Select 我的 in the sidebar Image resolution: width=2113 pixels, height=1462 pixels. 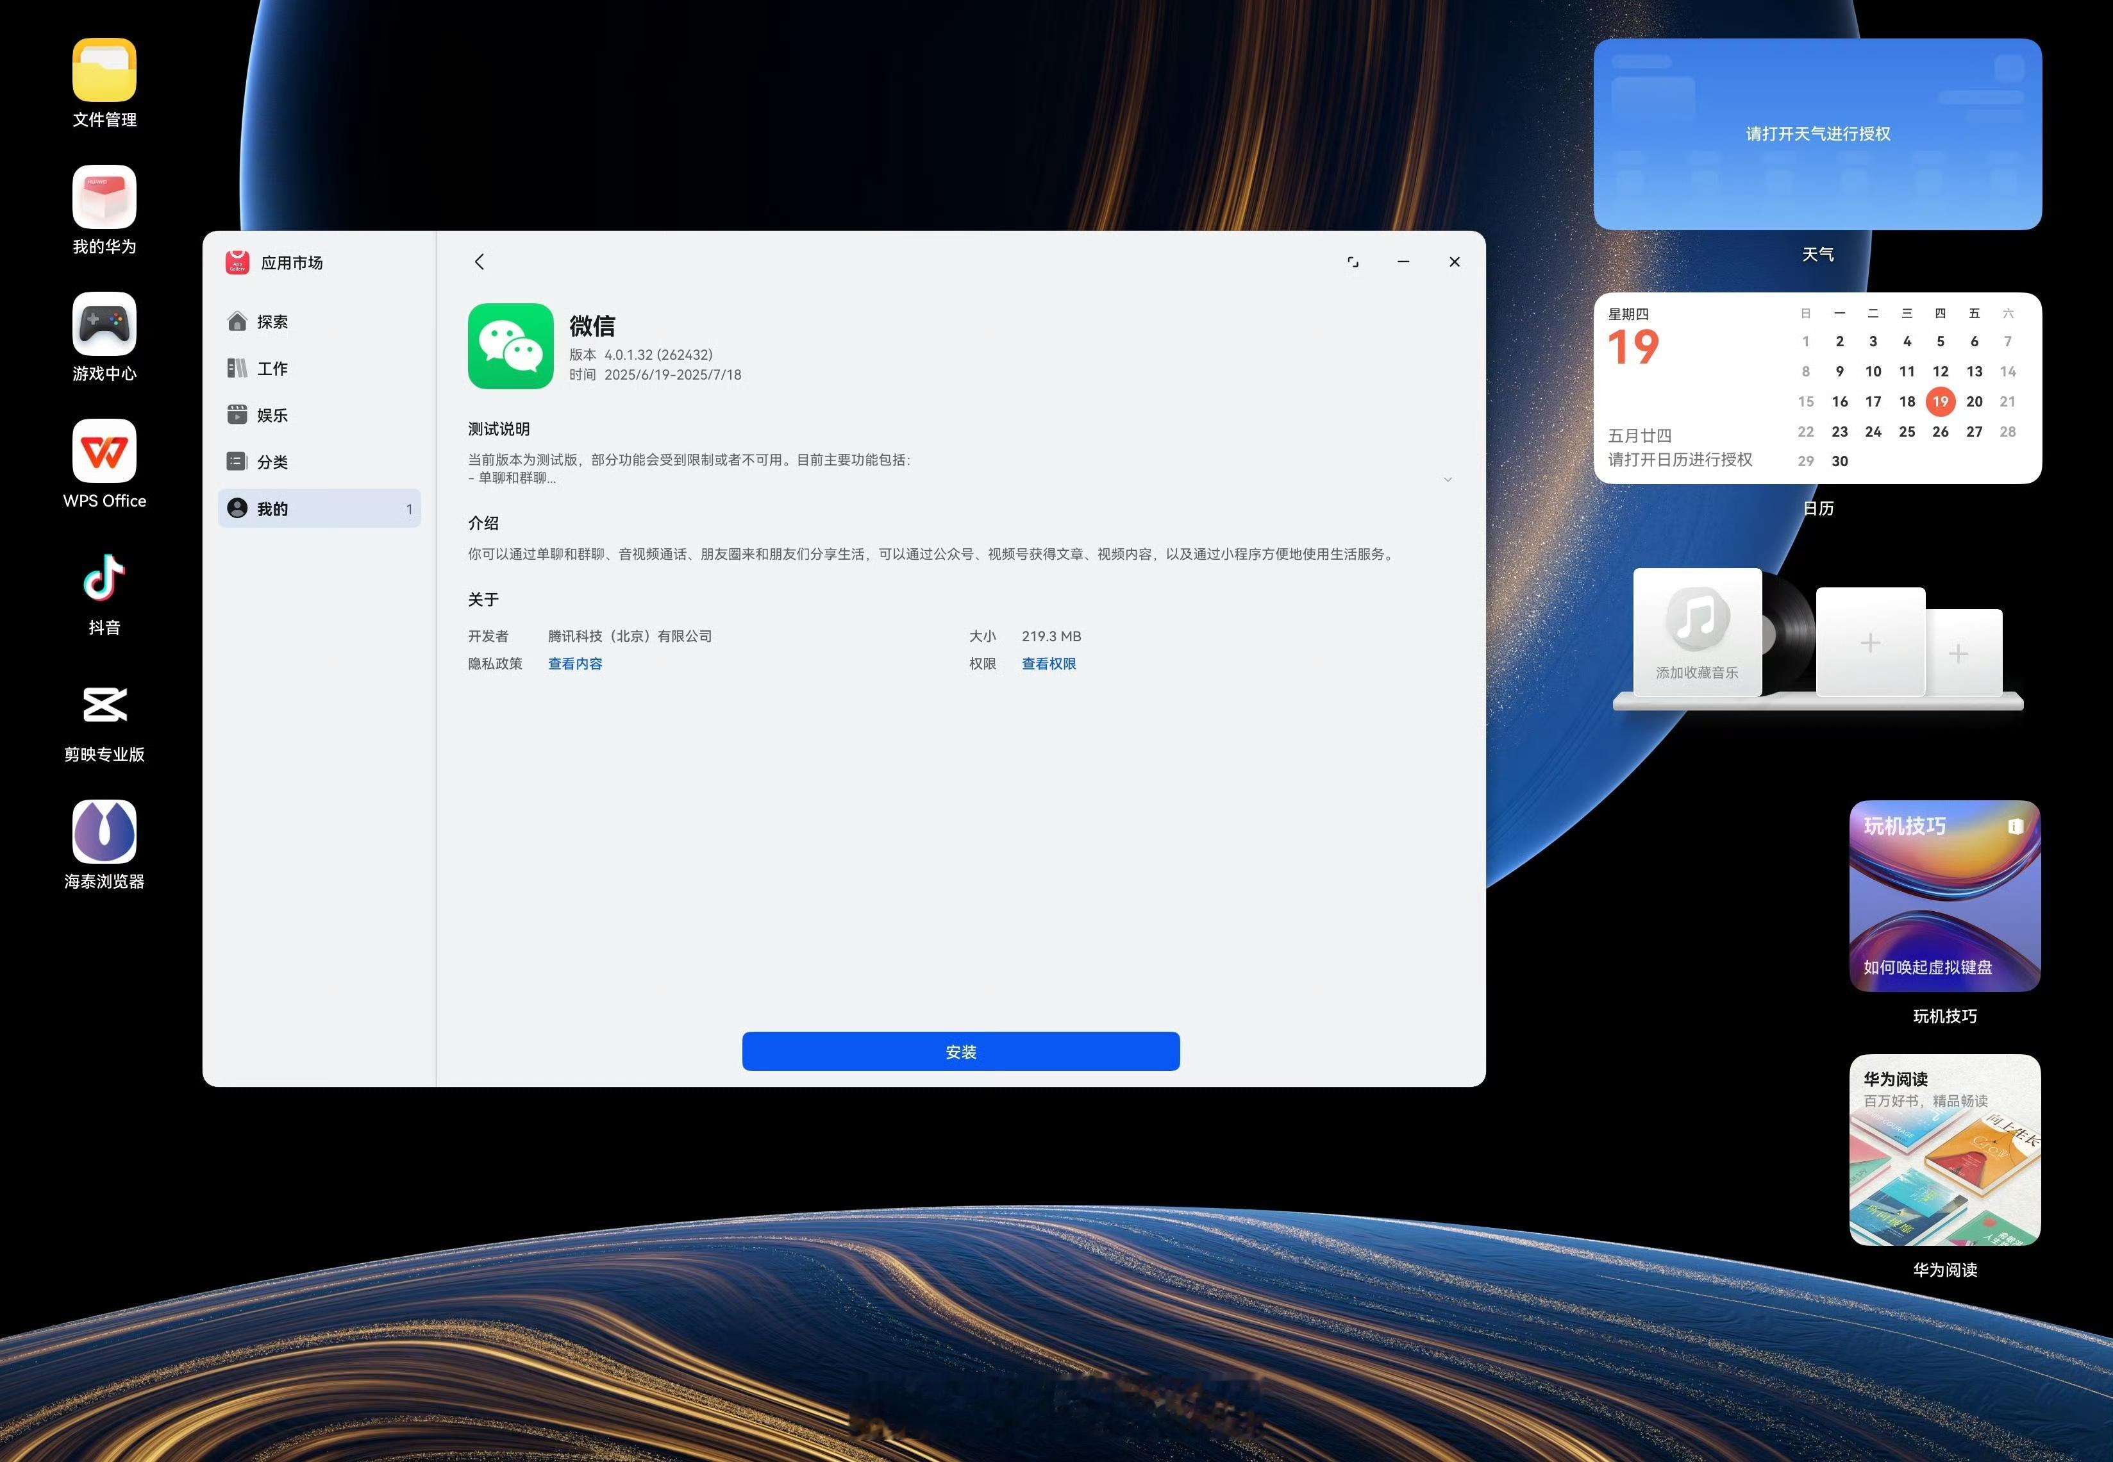click(320, 508)
